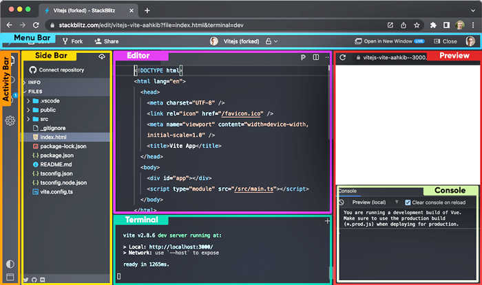Click the Close preview button
The width and height of the screenshot is (482, 285).
click(446, 41)
